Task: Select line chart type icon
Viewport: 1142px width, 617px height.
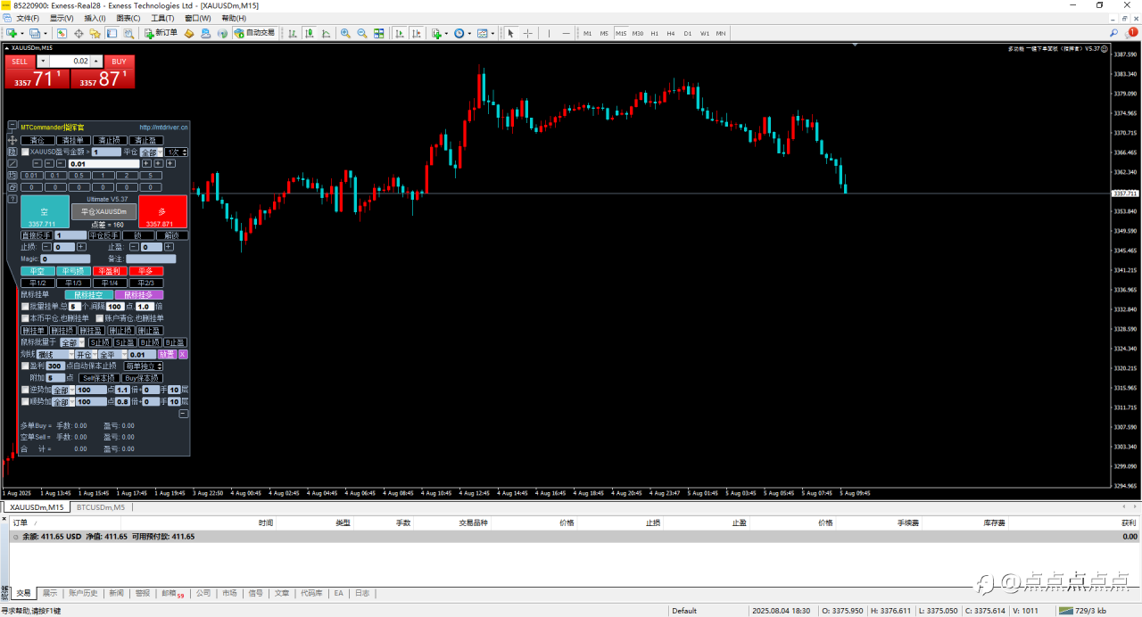Action: pyautogui.click(x=327, y=33)
